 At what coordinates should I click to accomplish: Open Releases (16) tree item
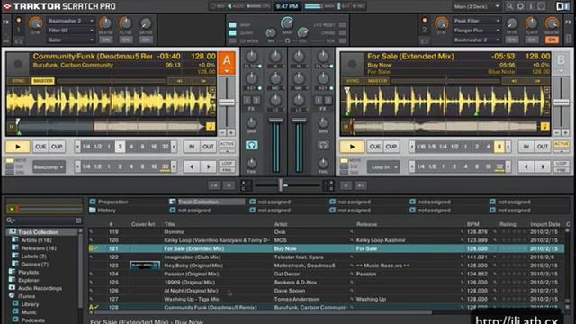point(39,248)
